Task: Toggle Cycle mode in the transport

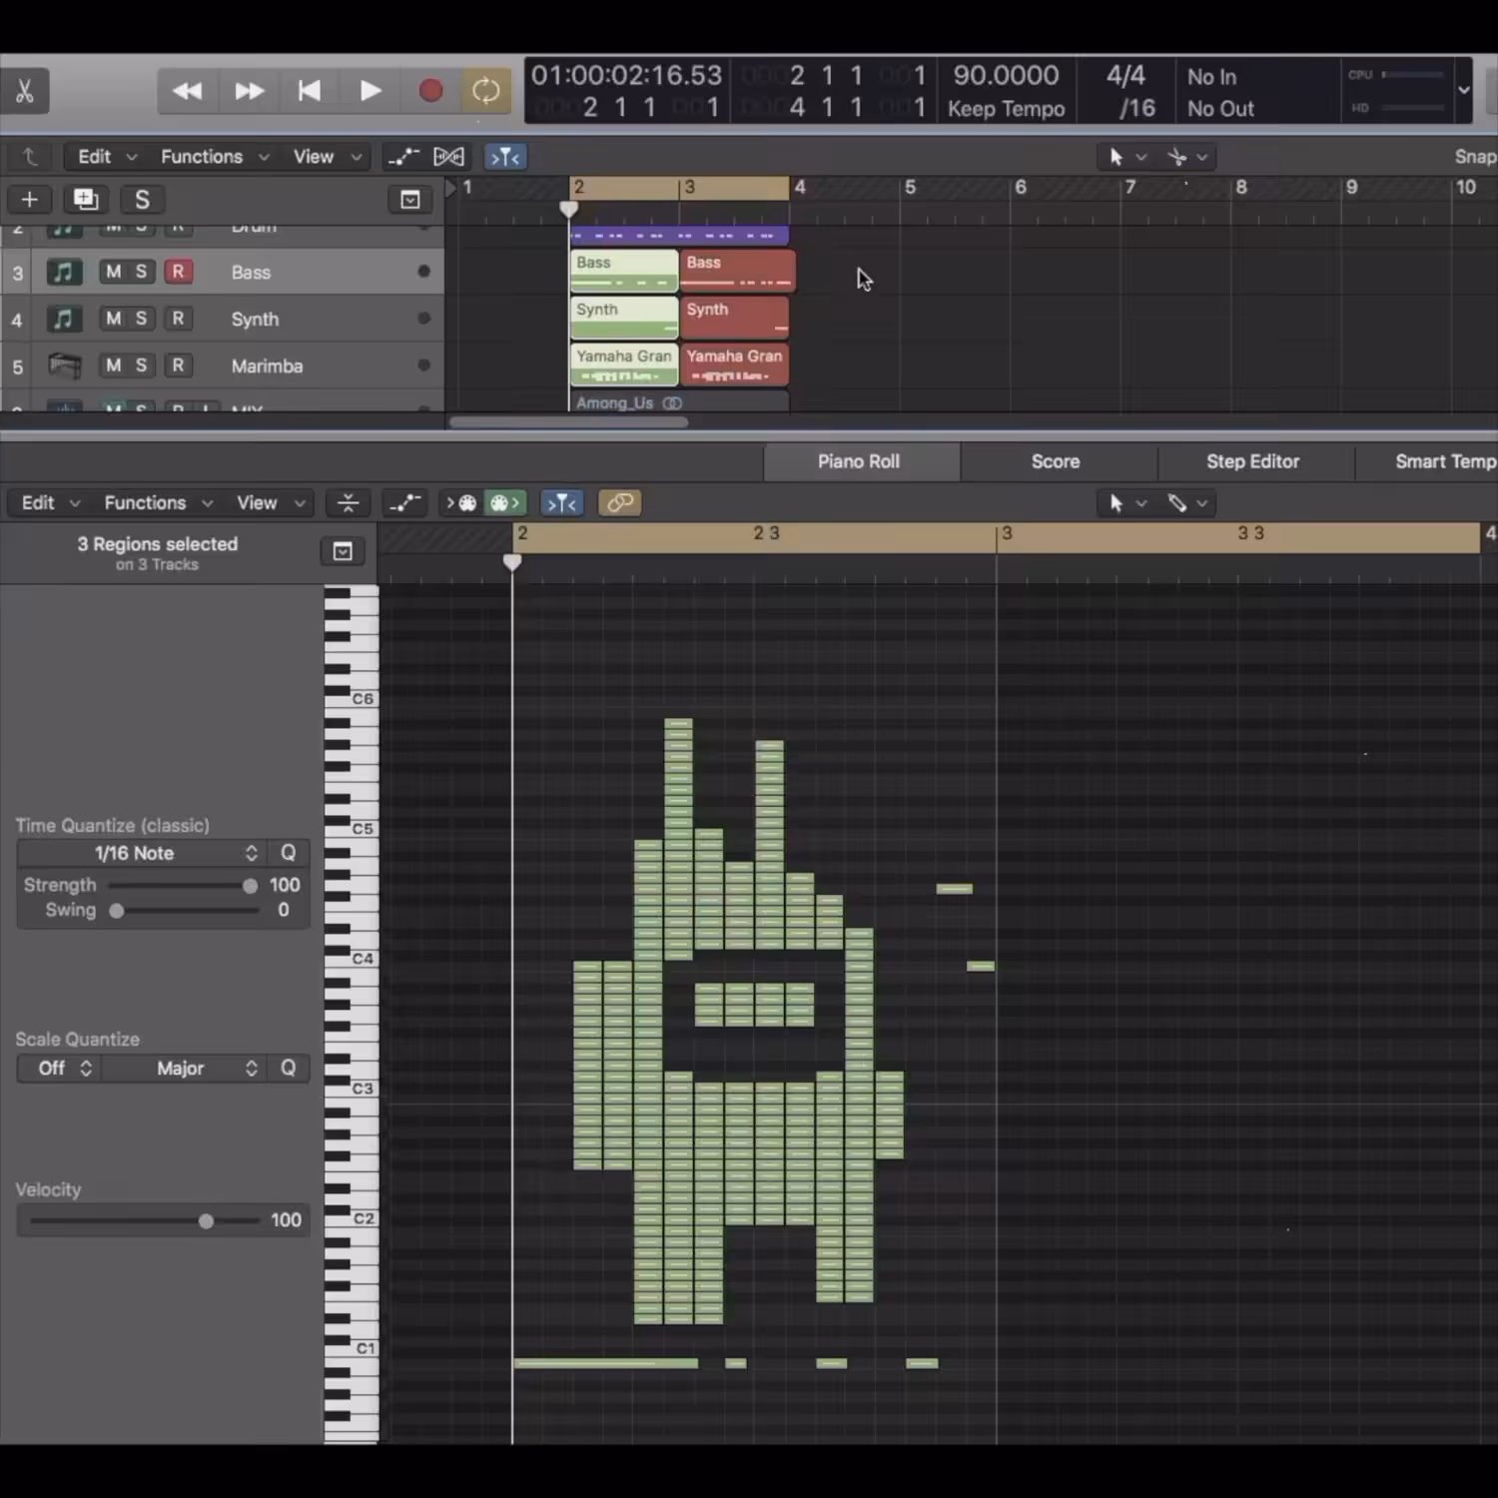Action: click(x=486, y=91)
